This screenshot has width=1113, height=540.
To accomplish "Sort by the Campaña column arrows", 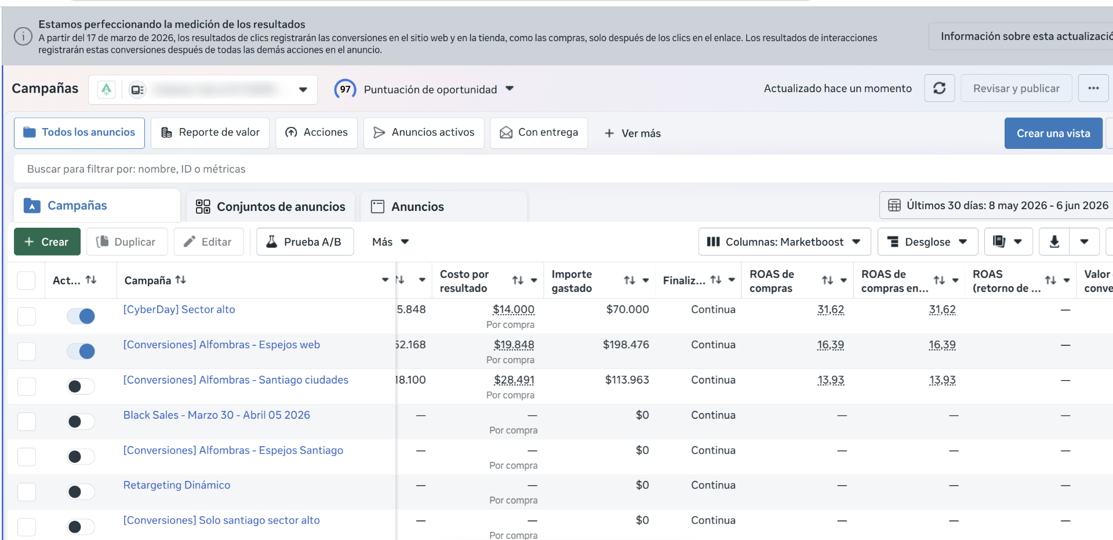I will click(181, 280).
